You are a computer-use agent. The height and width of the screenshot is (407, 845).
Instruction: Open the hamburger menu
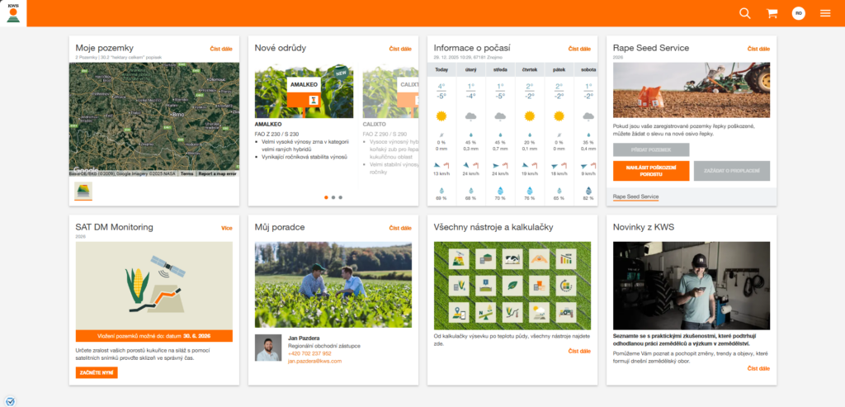[825, 13]
